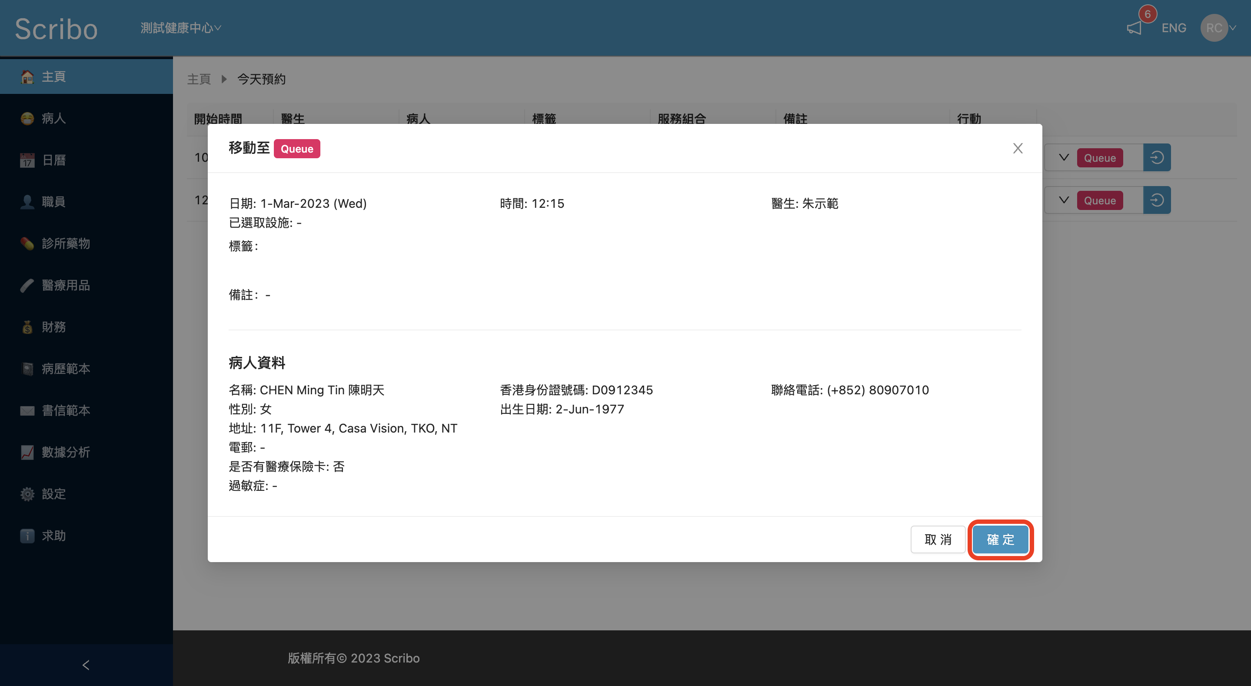The image size is (1251, 686).
Task: Switch language via ENG link
Action: point(1173,28)
